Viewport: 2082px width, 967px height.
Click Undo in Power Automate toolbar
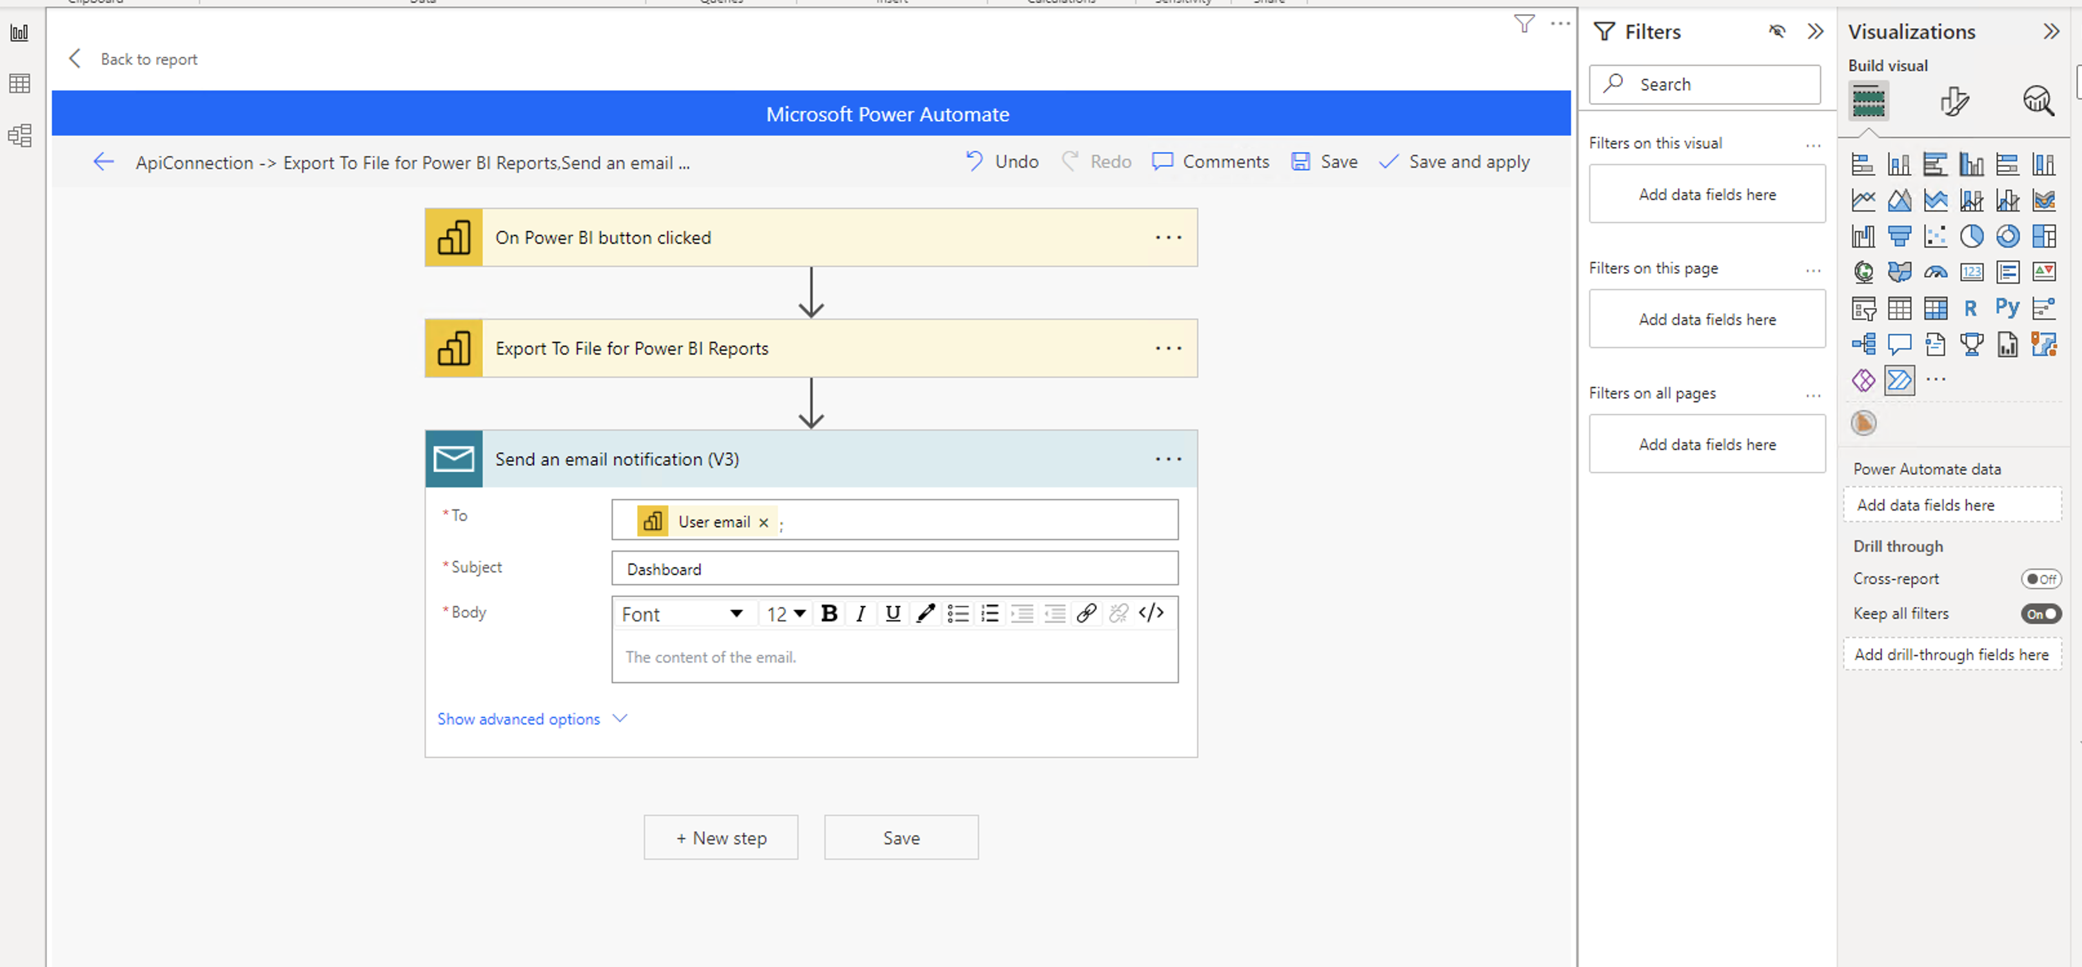1002,162
